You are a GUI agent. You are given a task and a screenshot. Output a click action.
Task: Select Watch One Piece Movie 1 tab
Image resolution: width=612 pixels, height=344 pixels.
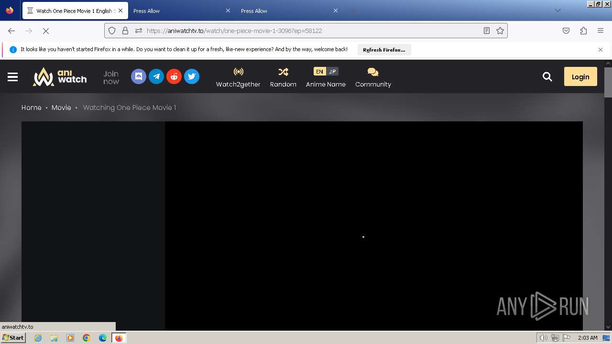(x=75, y=11)
